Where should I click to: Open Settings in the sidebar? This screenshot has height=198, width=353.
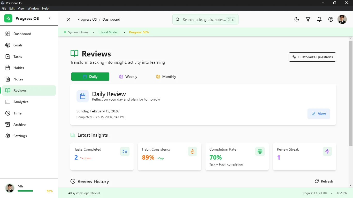[x=29, y=136]
